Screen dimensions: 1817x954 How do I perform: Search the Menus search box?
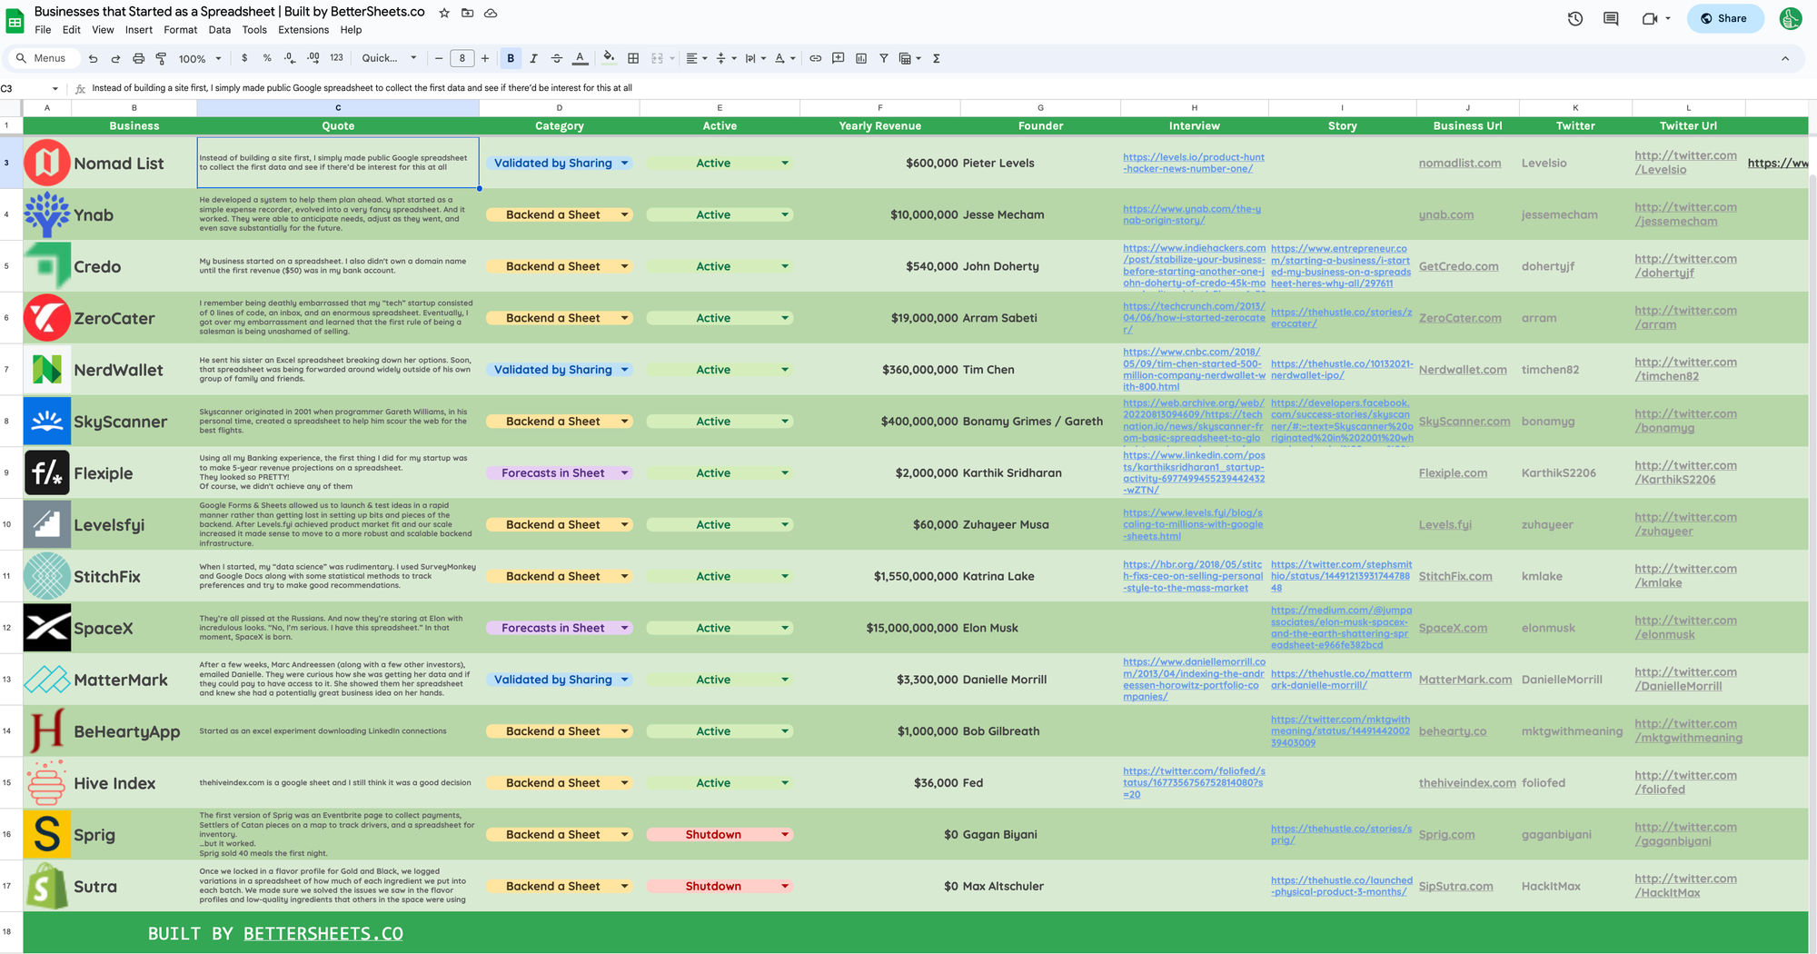coord(42,58)
